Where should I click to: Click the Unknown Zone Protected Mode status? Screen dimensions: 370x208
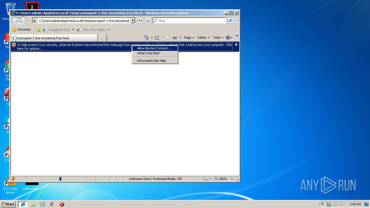[x=165, y=179]
